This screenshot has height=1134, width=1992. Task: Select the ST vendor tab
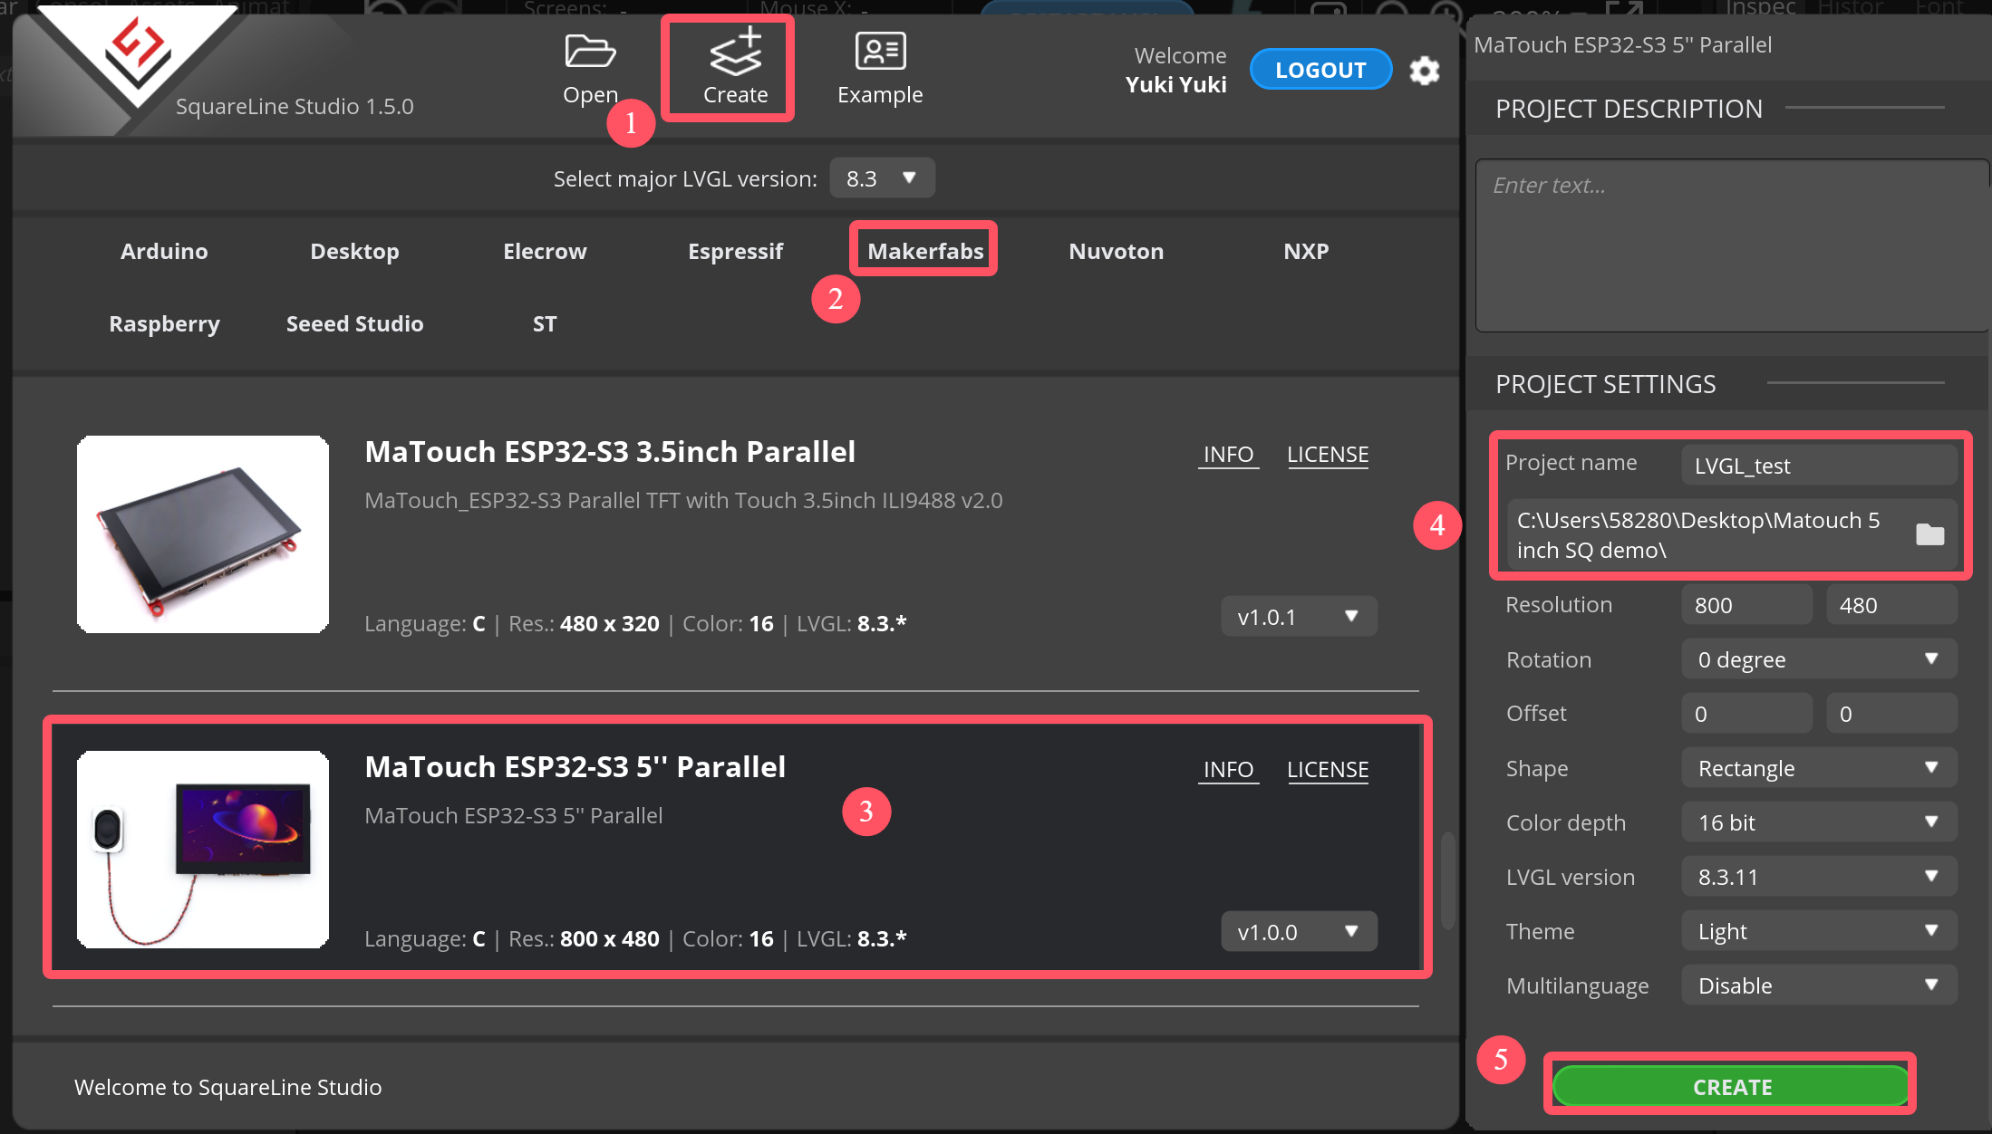[545, 323]
